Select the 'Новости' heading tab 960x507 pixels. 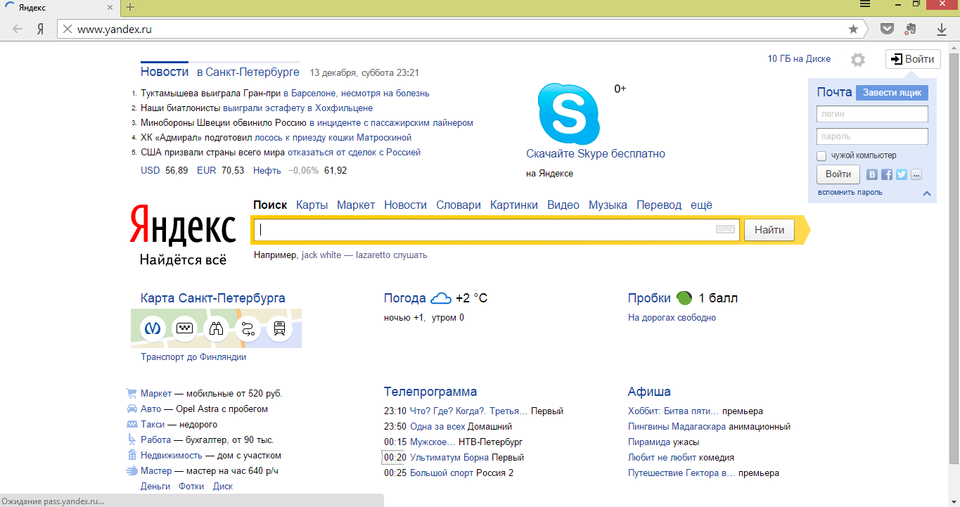coord(165,72)
